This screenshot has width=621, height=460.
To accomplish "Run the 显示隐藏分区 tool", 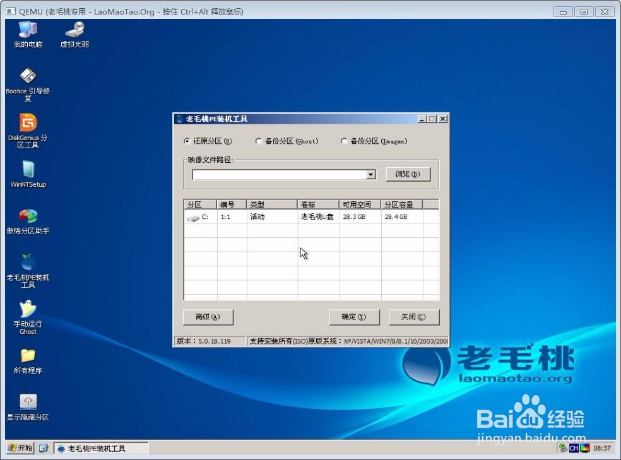I will (x=27, y=404).
